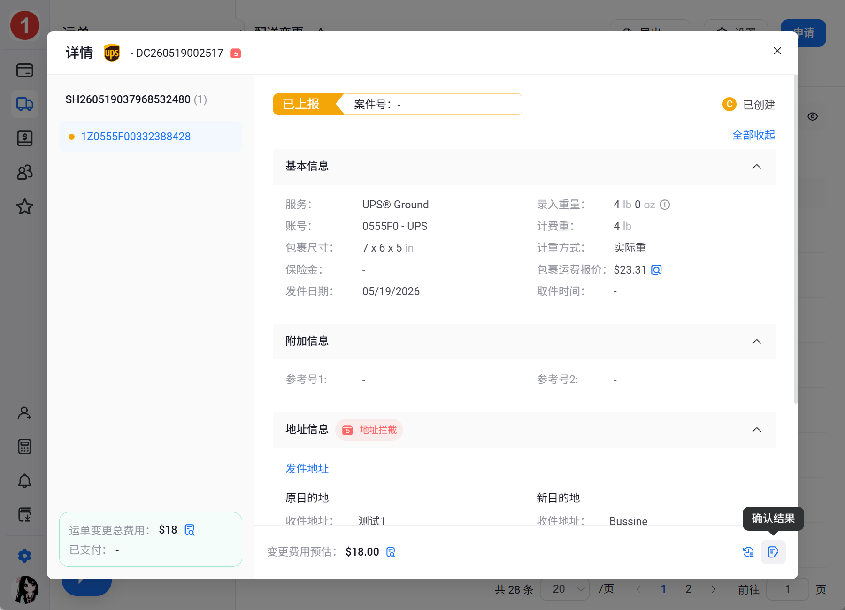
Task: Click the UPS carrier logo in header
Action: [x=112, y=53]
